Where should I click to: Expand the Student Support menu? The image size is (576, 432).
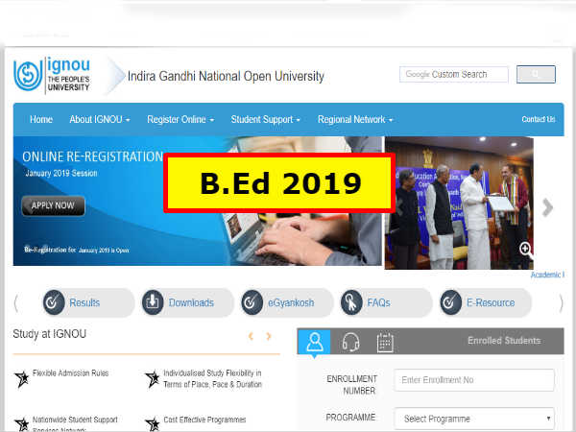pyautogui.click(x=265, y=120)
